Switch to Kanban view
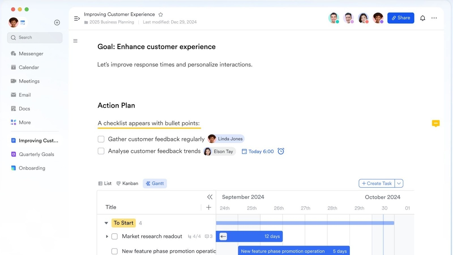Image resolution: width=453 pixels, height=255 pixels. coord(127,183)
